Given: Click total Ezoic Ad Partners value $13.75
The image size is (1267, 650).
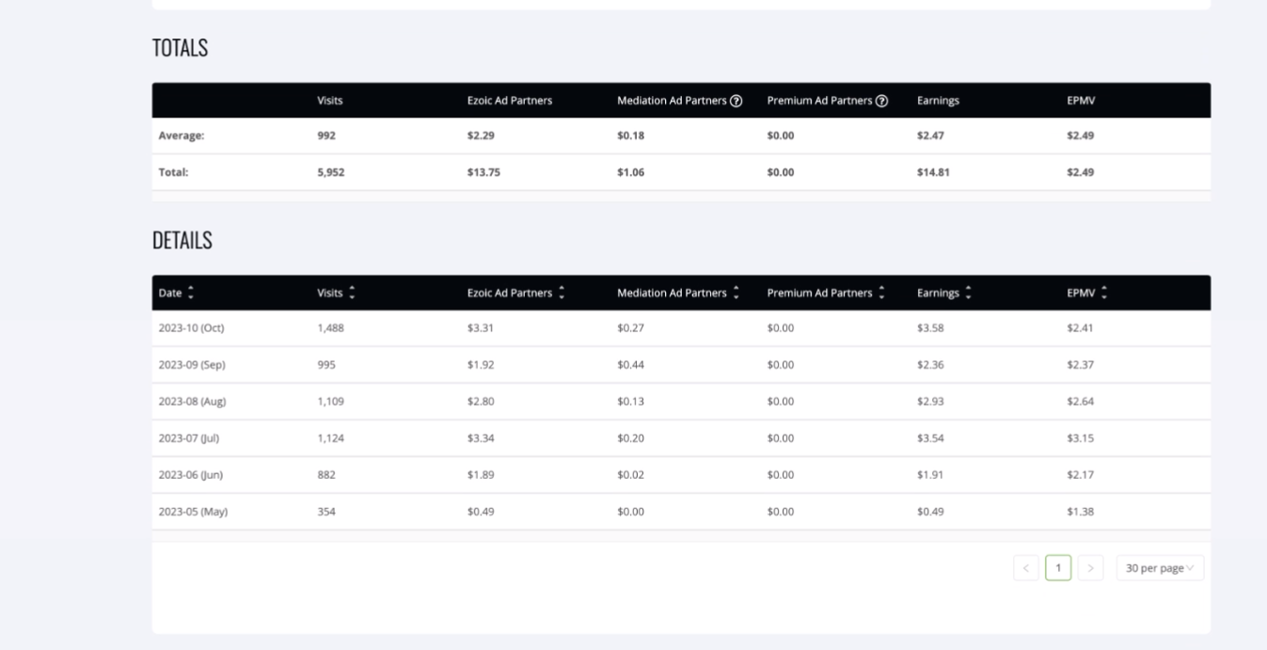Looking at the screenshot, I should click(483, 172).
